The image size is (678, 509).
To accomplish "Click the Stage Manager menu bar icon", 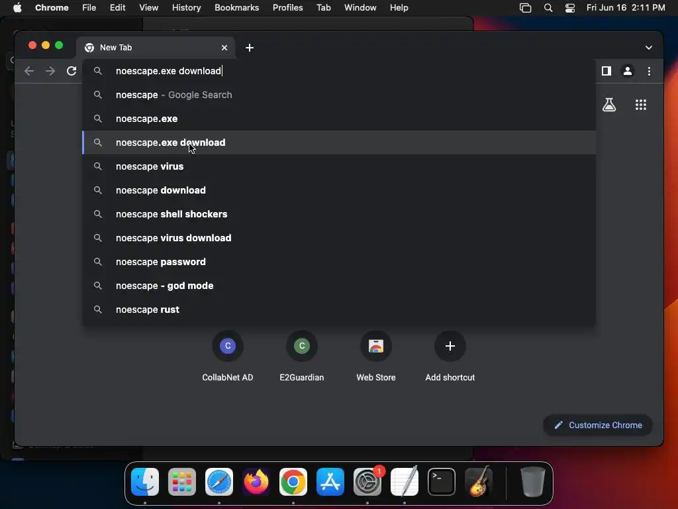I will (x=525, y=8).
